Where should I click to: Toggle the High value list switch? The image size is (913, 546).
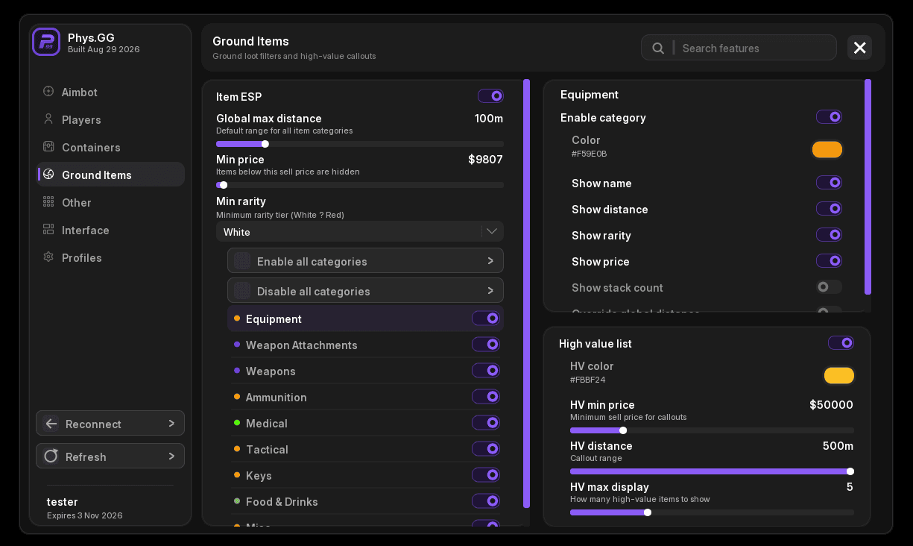coord(841,343)
